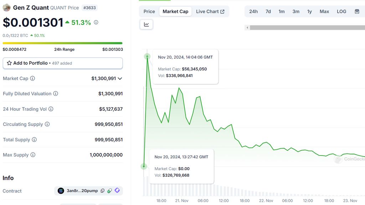365x205 pixels.
Task: Click the green pill token checker icon
Action: click(109, 191)
